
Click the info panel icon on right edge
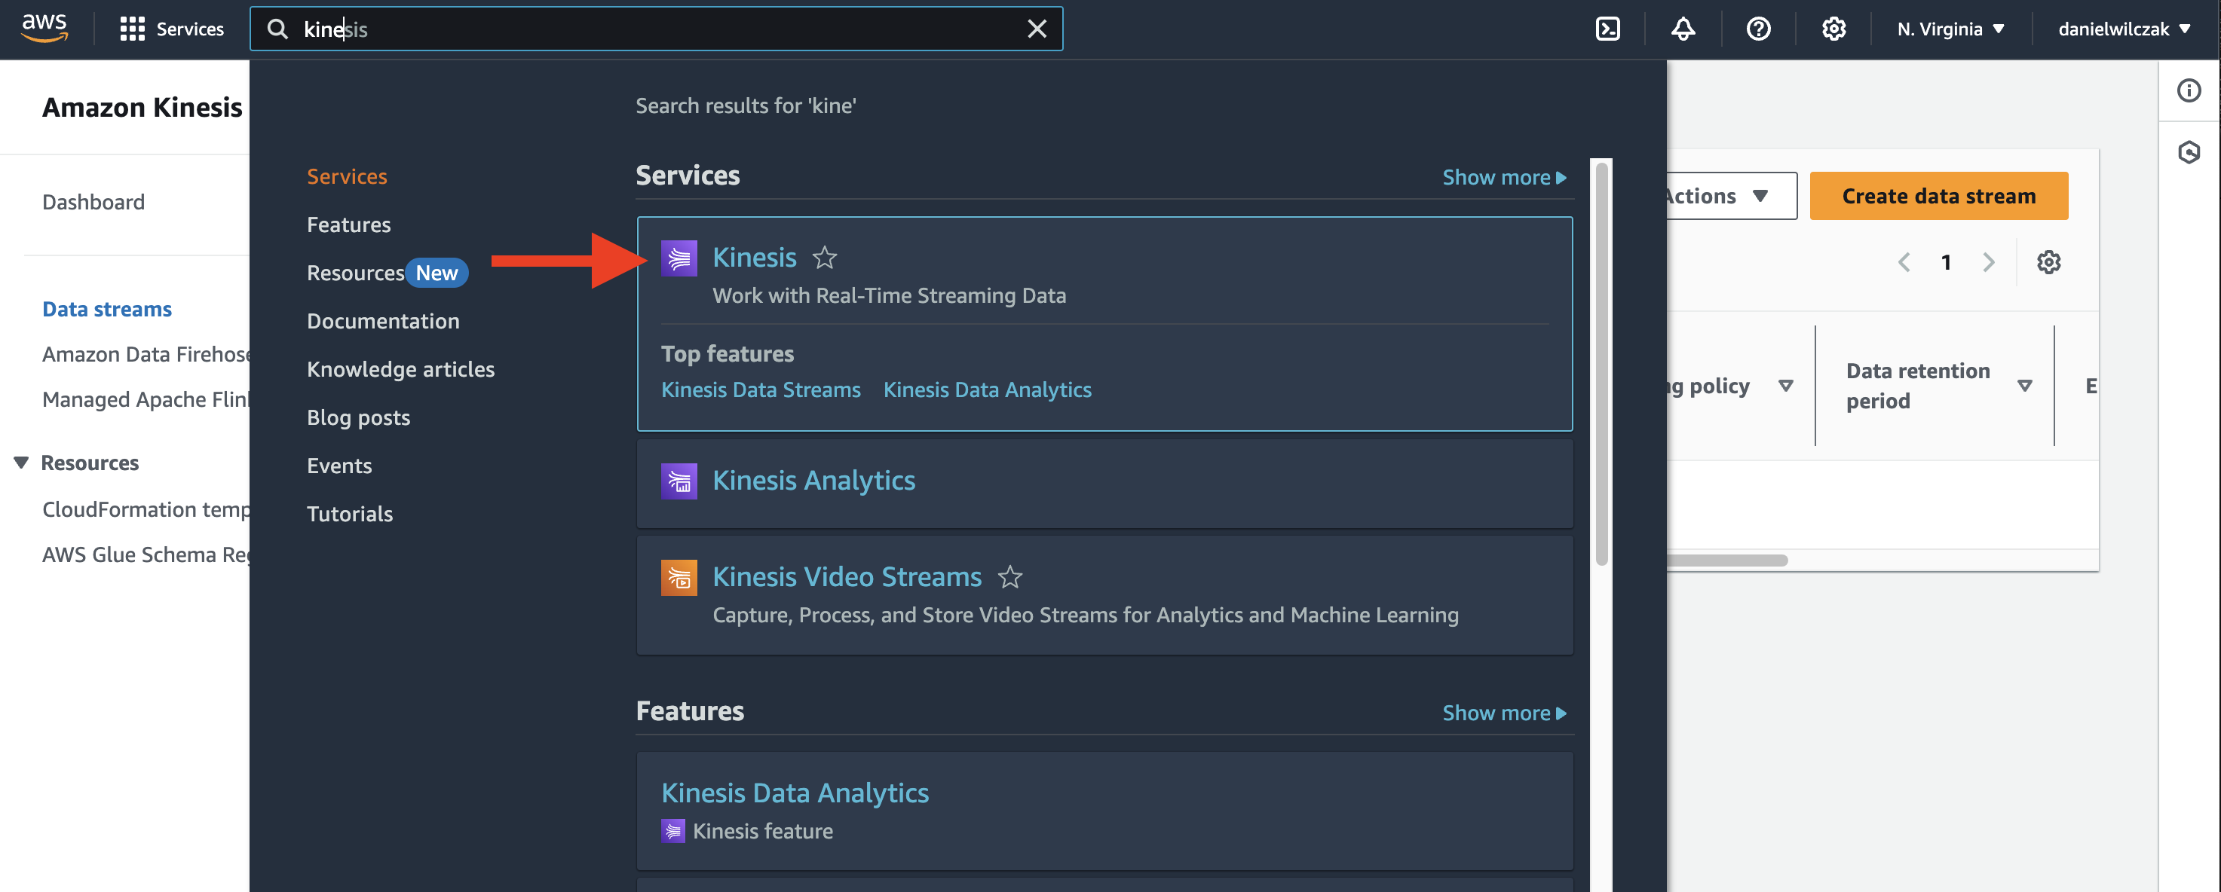[x=2189, y=90]
